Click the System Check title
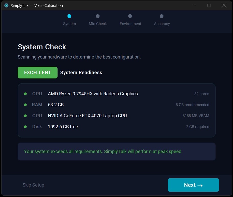 [42, 47]
